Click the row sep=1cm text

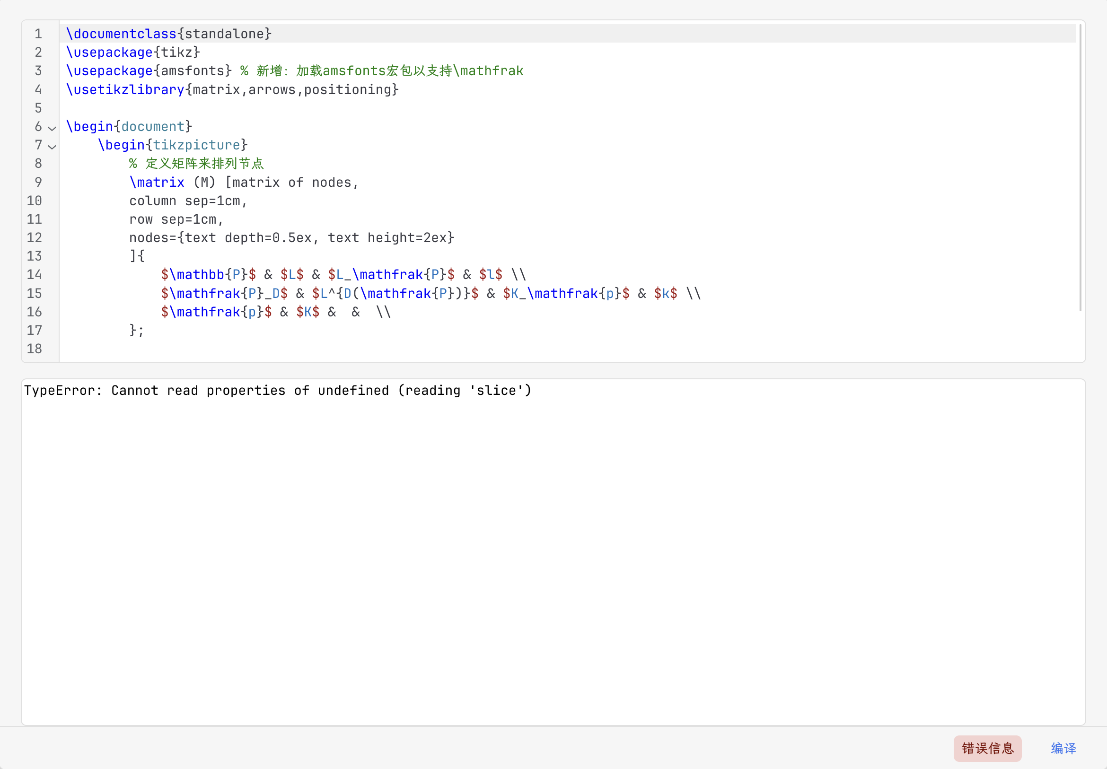pyautogui.click(x=176, y=219)
